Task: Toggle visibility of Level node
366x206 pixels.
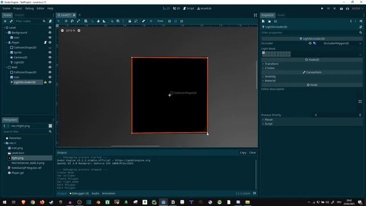Action: (50, 27)
